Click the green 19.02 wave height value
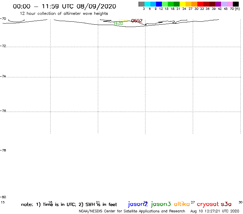Image resolution: width=243 pixels, height=214 pixels. [118, 23]
